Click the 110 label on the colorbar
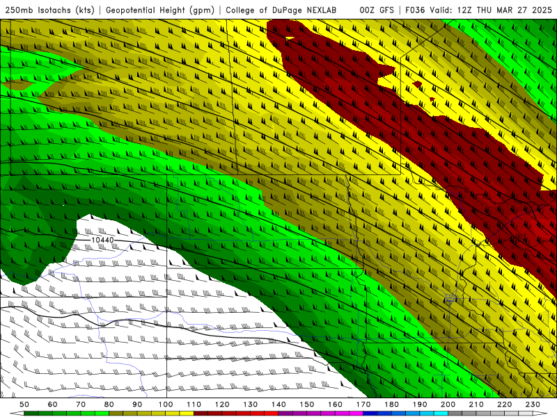Image resolution: width=557 pixels, height=417 pixels. pos(194,404)
